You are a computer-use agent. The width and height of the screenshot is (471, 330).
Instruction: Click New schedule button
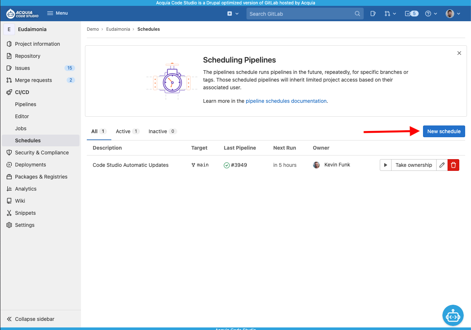444,131
